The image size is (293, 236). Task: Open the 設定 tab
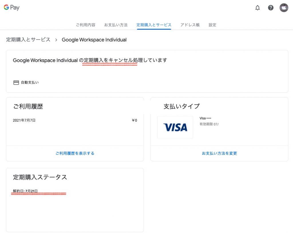point(212,25)
